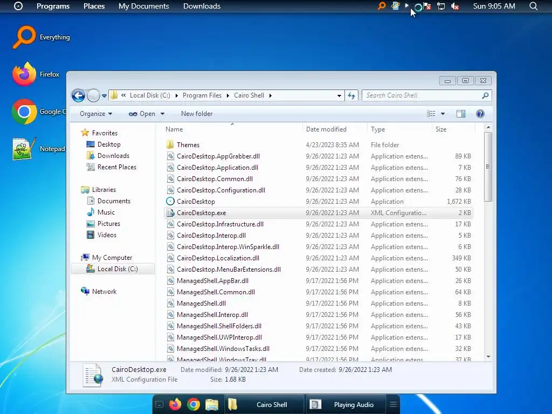Screen dimensions: 552x414
Task: Select the Themes folder
Action: (x=319, y=144)
